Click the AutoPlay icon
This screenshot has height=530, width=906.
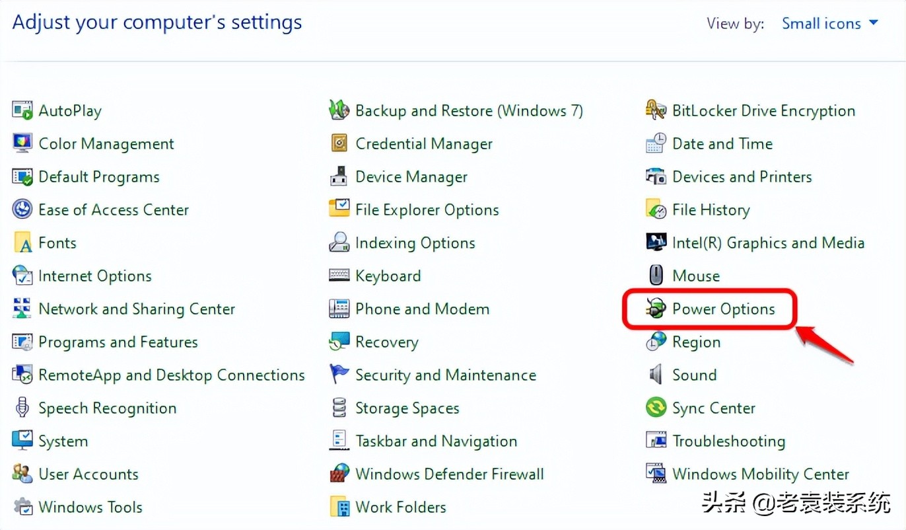22,110
